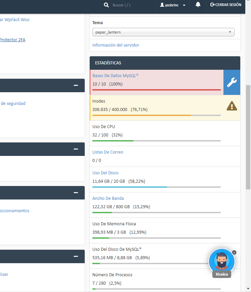Select the '535,16 MB / 8,88 GB' value

coord(112,258)
